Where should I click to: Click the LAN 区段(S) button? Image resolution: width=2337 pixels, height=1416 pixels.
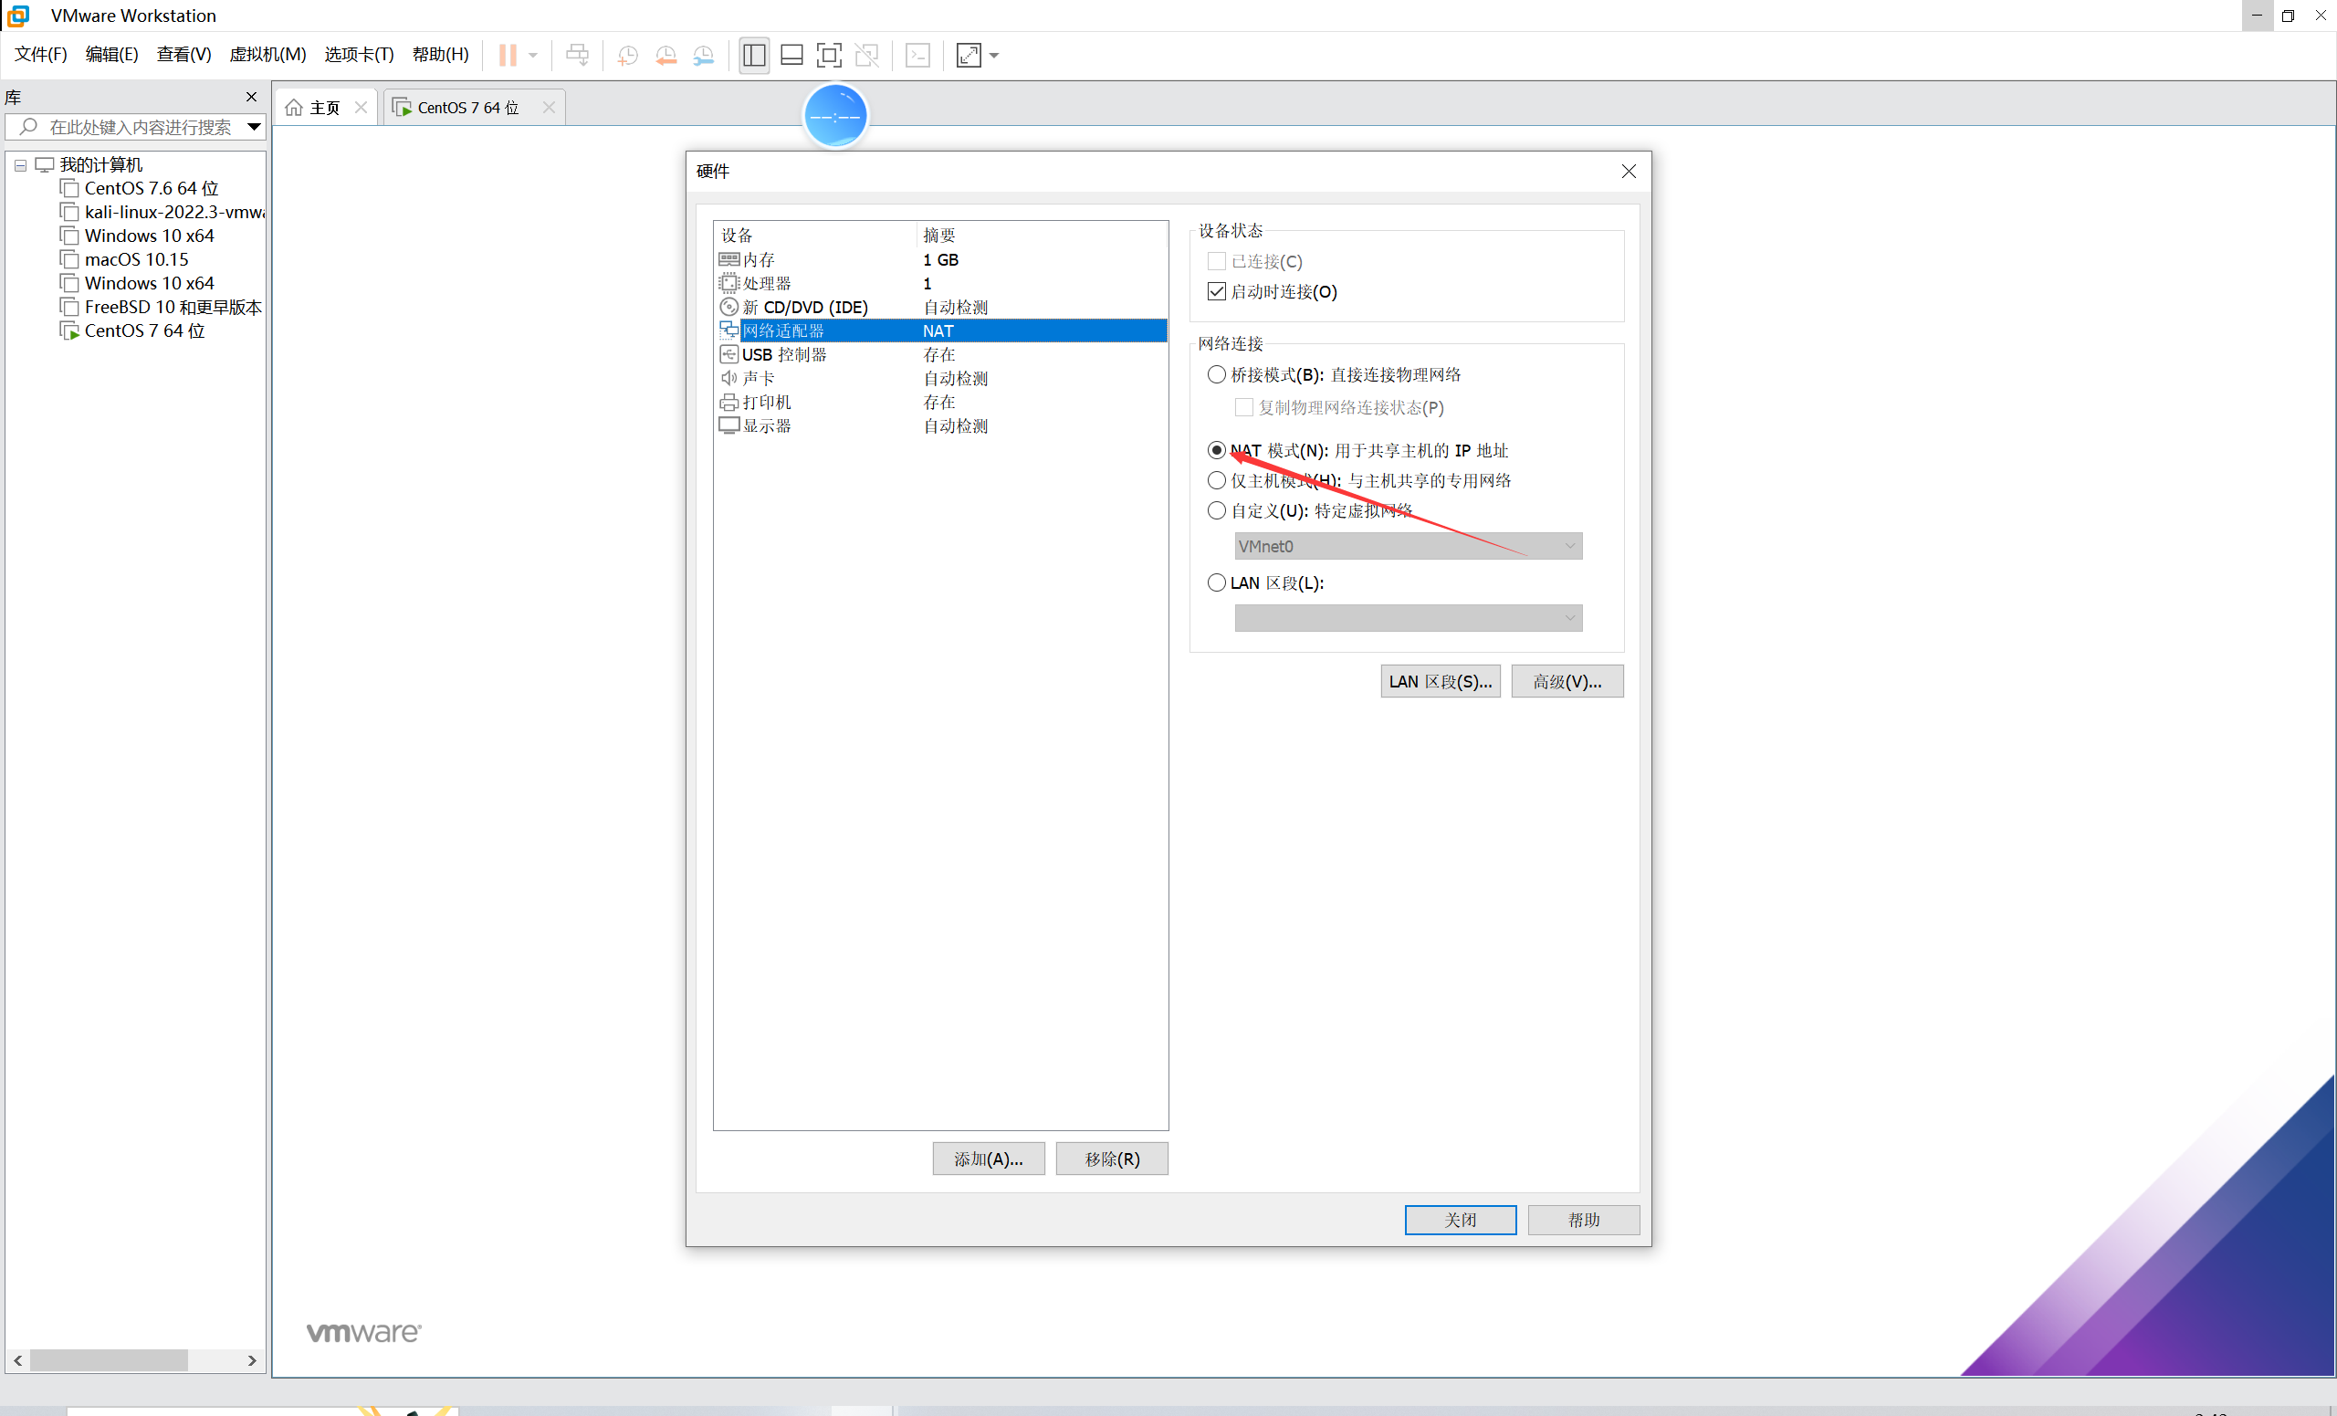[x=1440, y=680]
